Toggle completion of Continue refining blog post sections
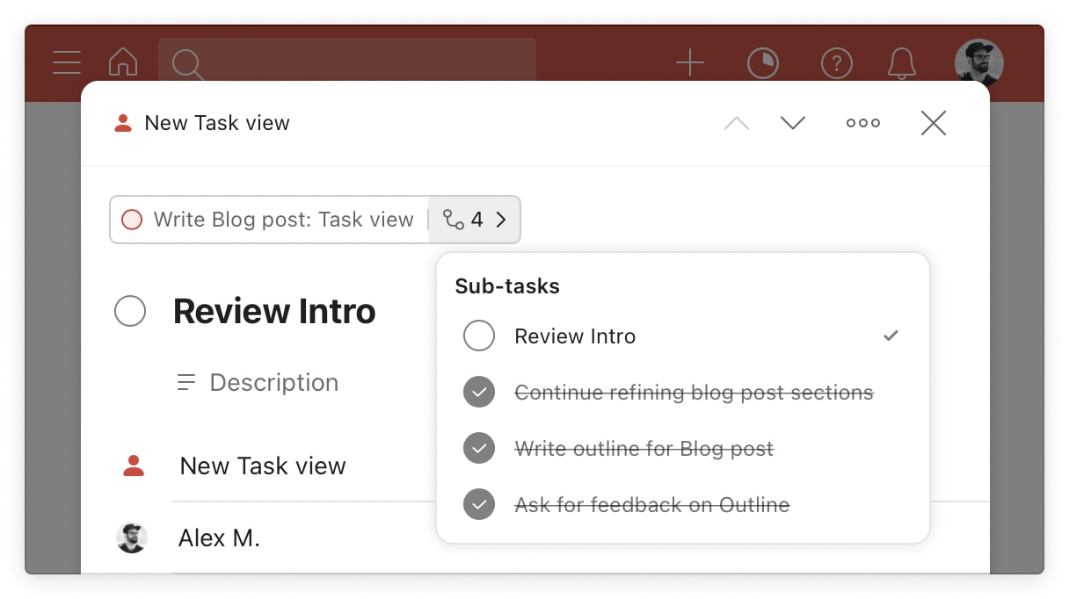The width and height of the screenshot is (1069, 599). point(479,392)
